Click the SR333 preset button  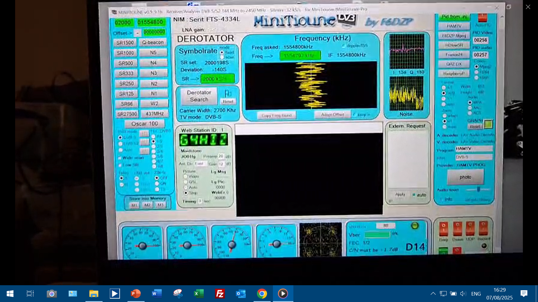[126, 73]
